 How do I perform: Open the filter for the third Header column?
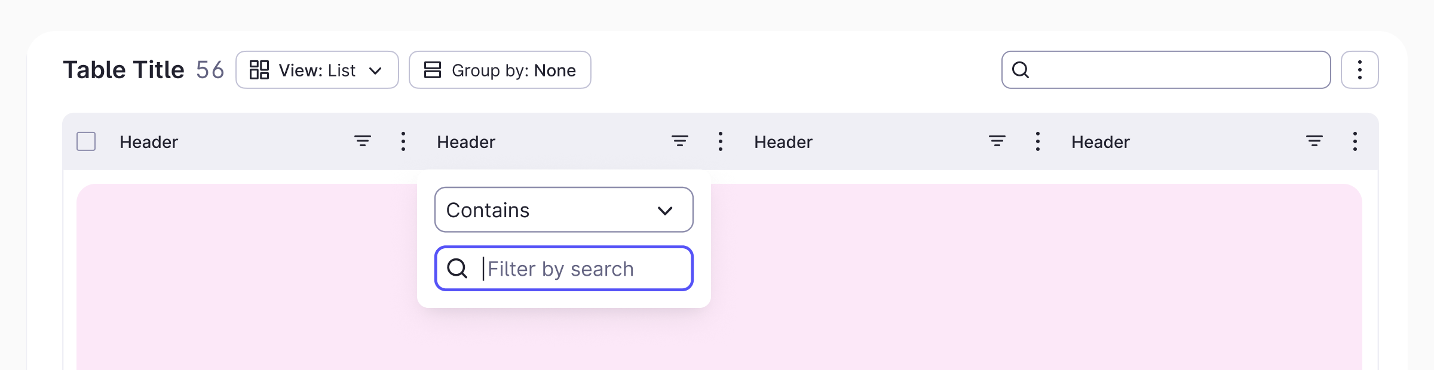(997, 142)
